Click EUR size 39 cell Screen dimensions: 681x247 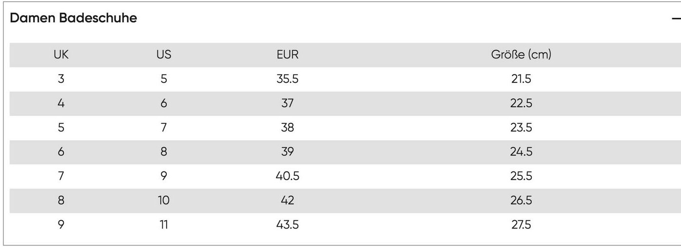pyautogui.click(x=287, y=152)
